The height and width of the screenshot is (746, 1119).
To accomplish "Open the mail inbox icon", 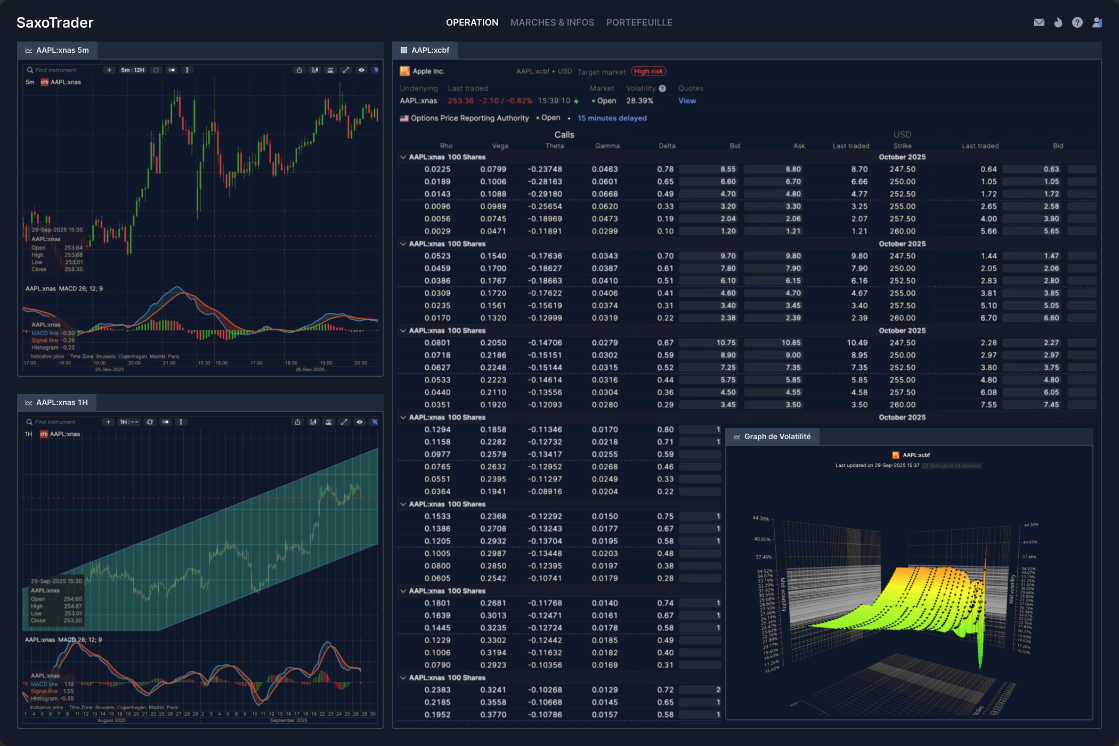I will (1039, 22).
